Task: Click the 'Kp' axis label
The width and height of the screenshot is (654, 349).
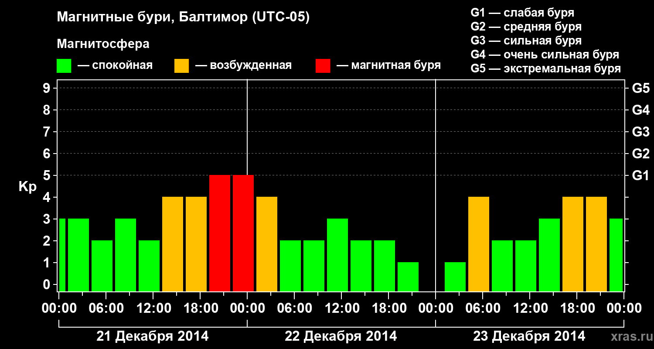Action: click(x=27, y=187)
